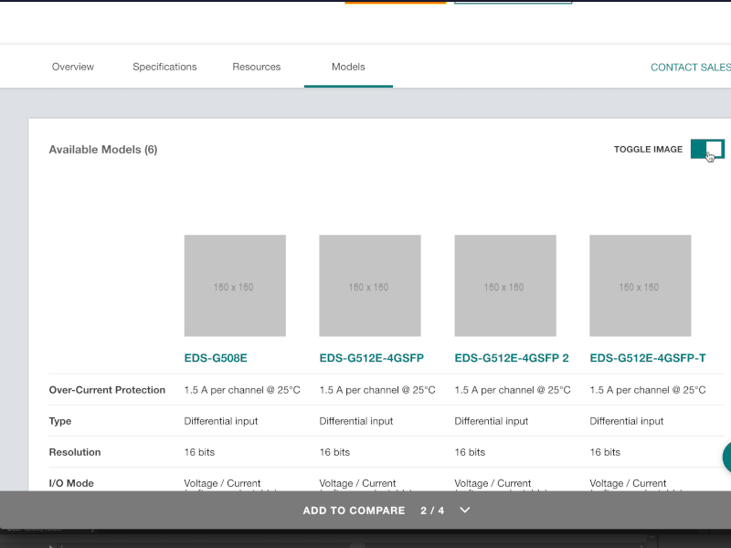This screenshot has height=548, width=731.
Task: Open the Specifications tab
Action: [164, 66]
